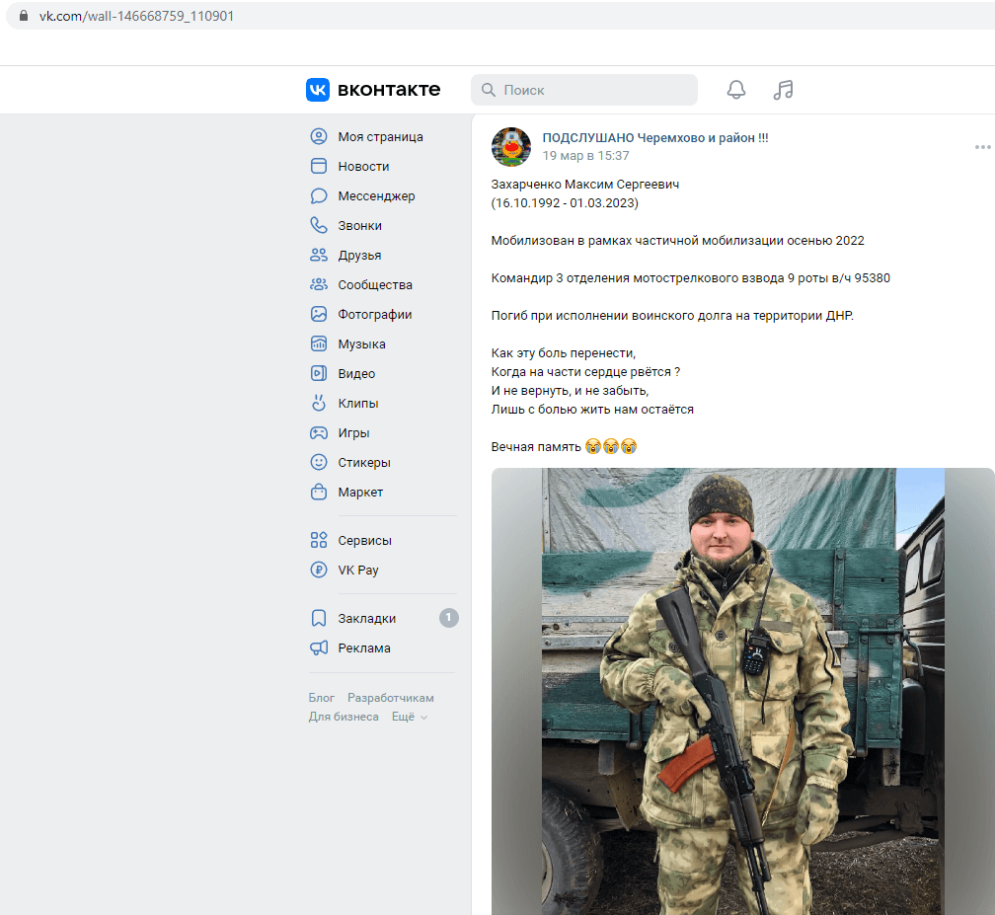Open post options three-dot menu
This screenshot has width=995, height=915.
click(982, 147)
